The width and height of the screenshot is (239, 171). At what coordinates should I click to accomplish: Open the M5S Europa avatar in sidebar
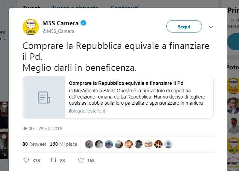pyautogui.click(x=233, y=145)
